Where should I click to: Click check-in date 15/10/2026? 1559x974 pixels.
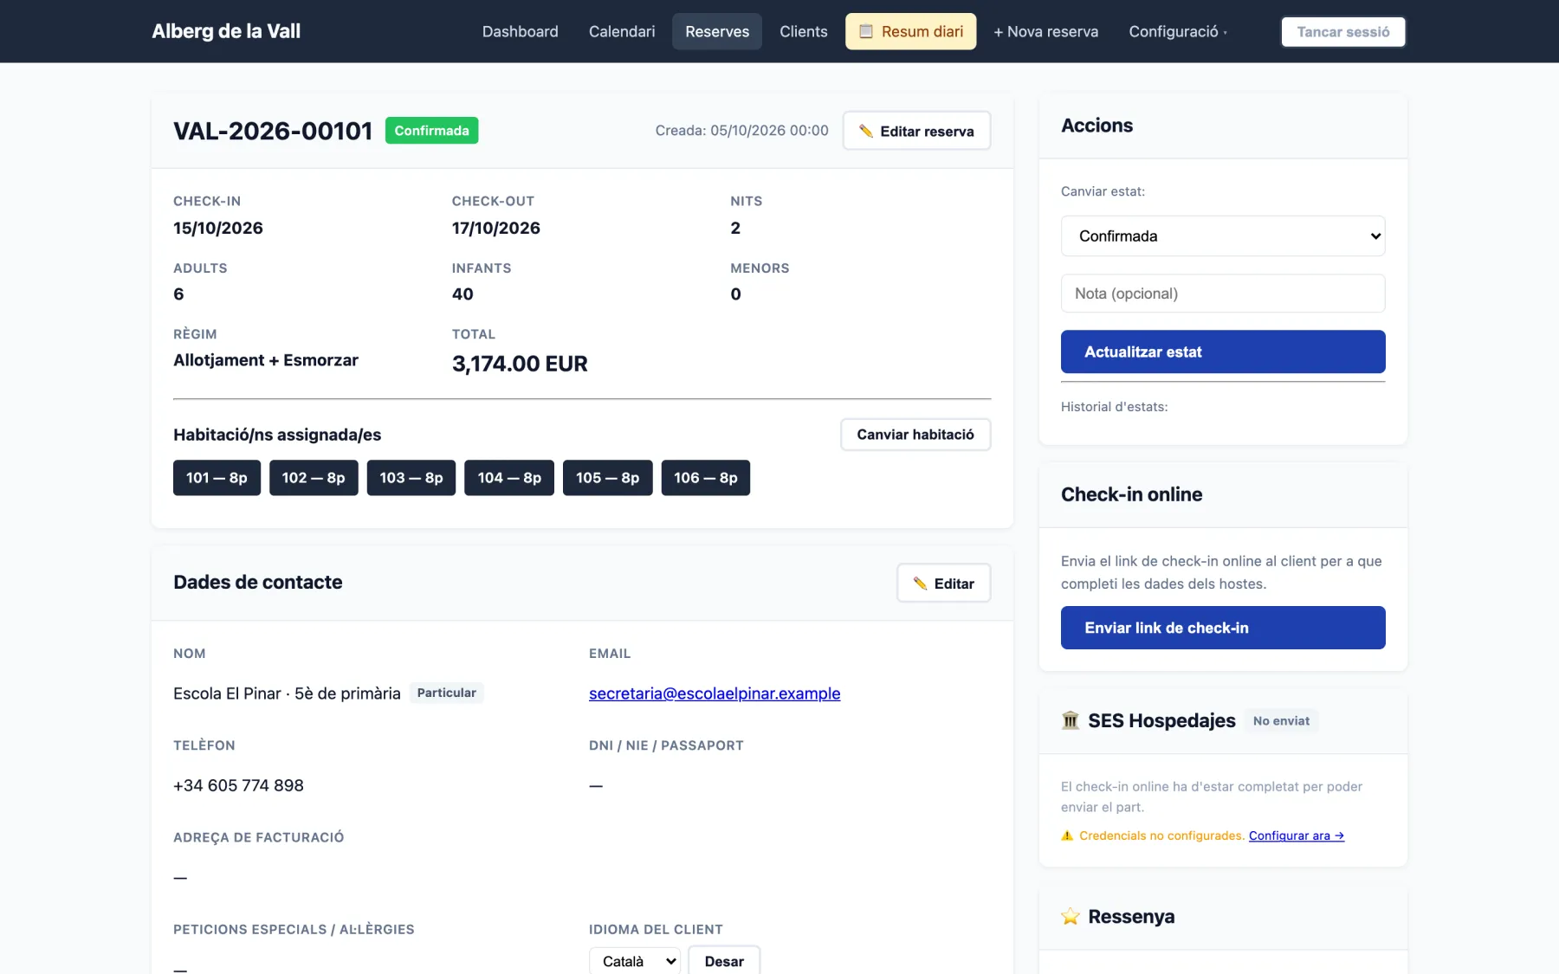pos(218,228)
